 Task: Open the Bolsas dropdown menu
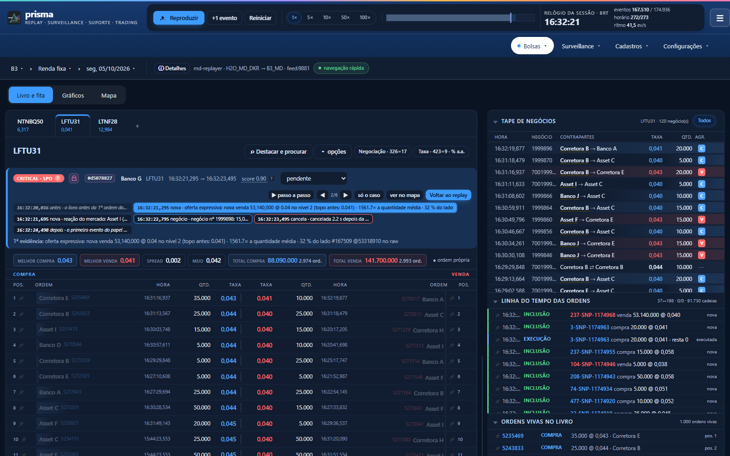532,46
